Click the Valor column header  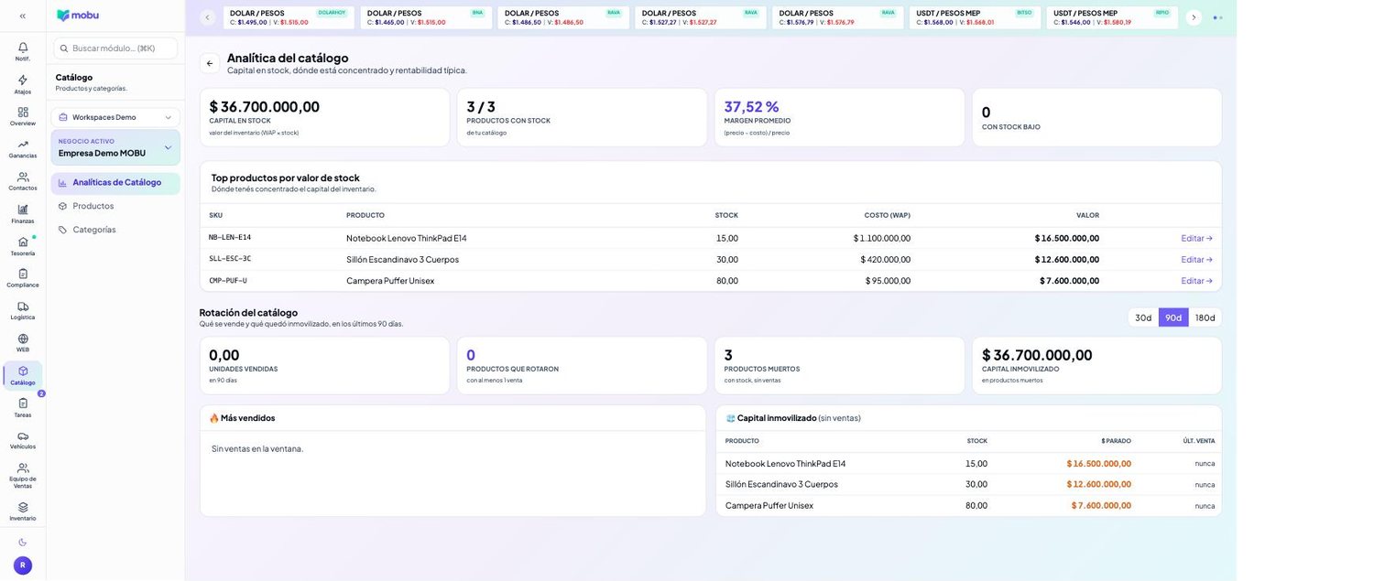click(1087, 215)
